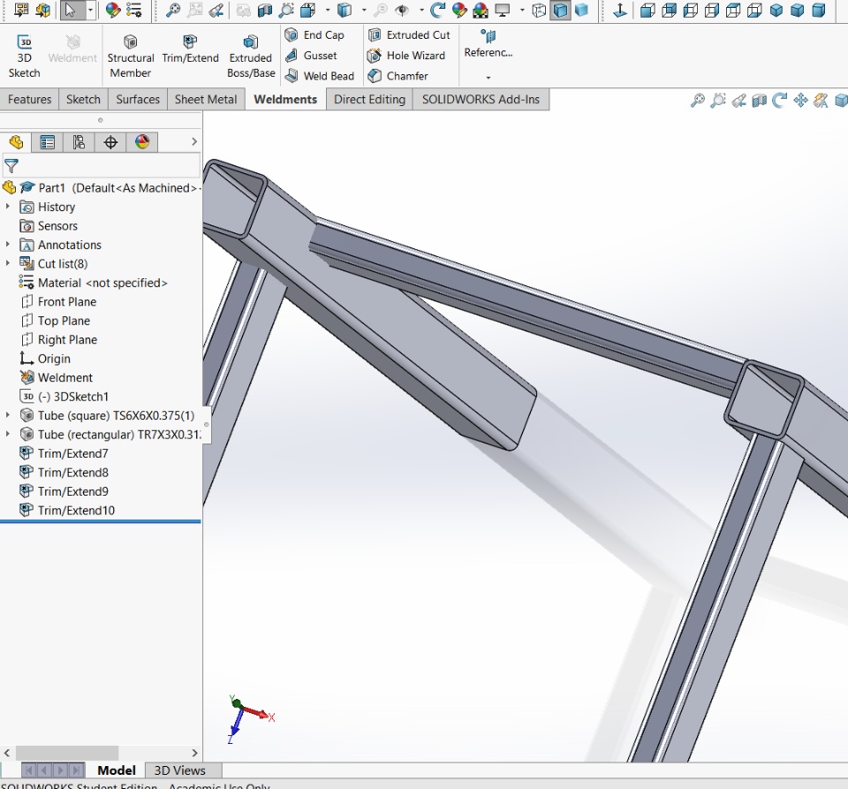This screenshot has width=848, height=789.
Task: Launch the Hole Wizard
Action: click(406, 56)
